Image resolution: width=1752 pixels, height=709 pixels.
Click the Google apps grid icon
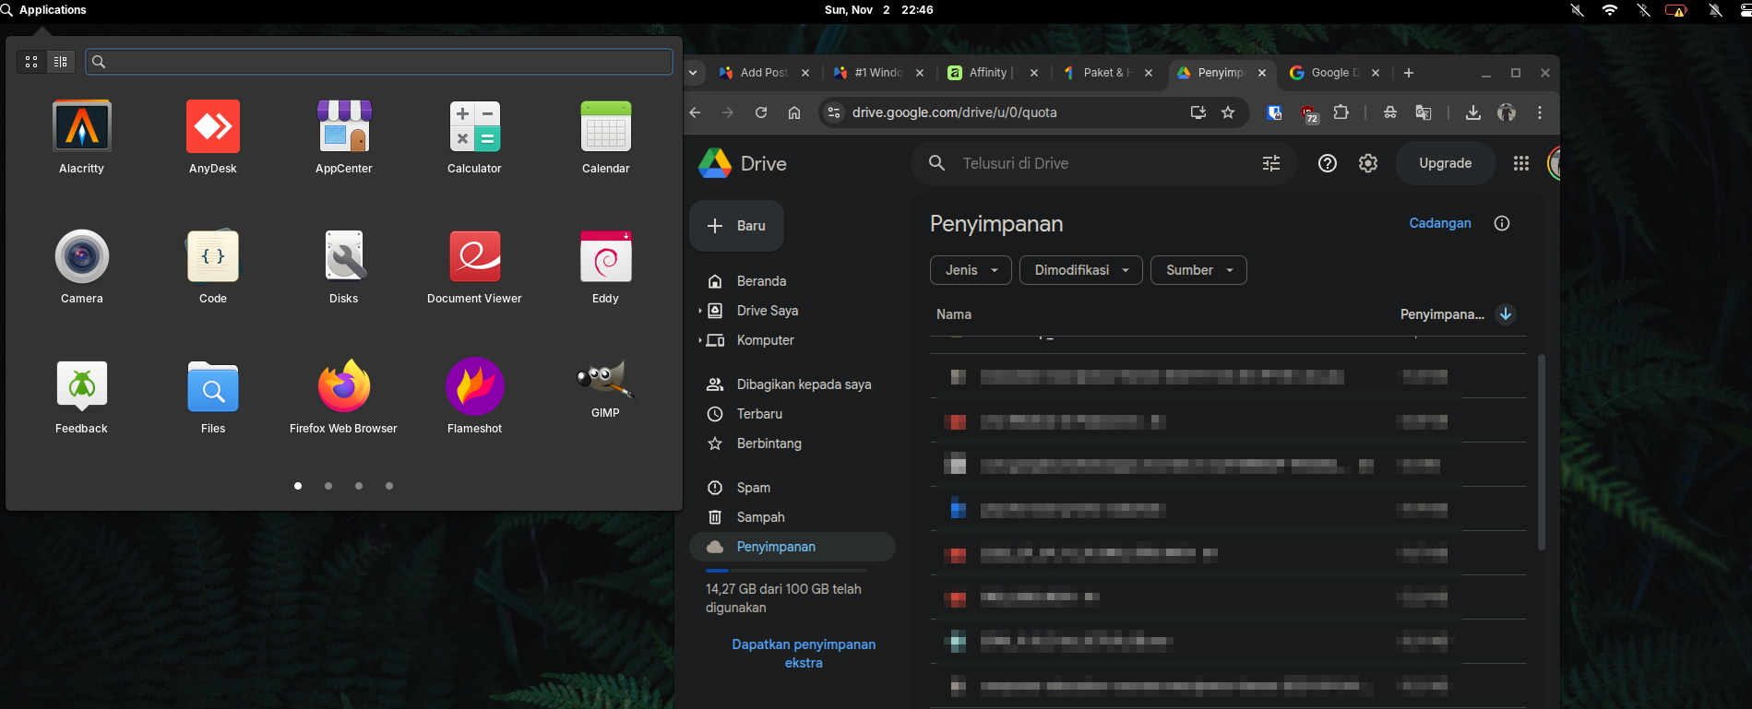(1520, 163)
